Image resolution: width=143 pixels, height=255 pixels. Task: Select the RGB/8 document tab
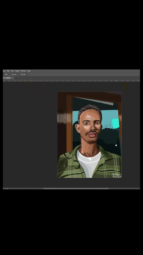coord(7,78)
